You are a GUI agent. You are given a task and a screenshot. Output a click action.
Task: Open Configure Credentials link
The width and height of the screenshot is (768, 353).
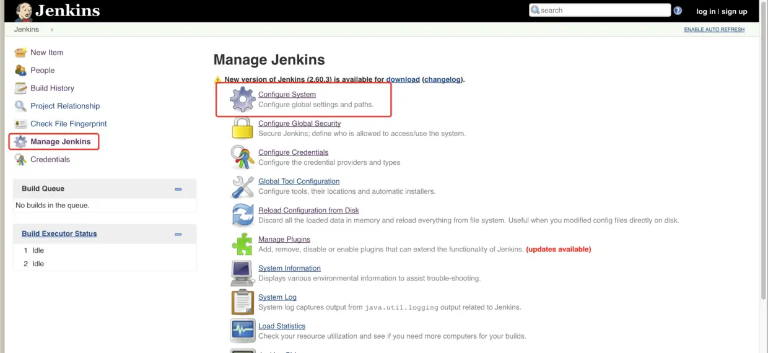pos(293,152)
